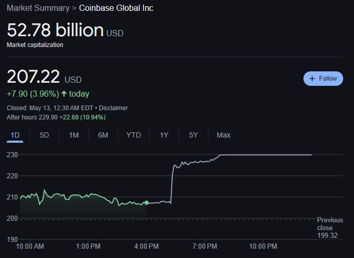The height and width of the screenshot is (258, 354).
Task: Click the 230 y-axis label
Action: click(x=12, y=155)
